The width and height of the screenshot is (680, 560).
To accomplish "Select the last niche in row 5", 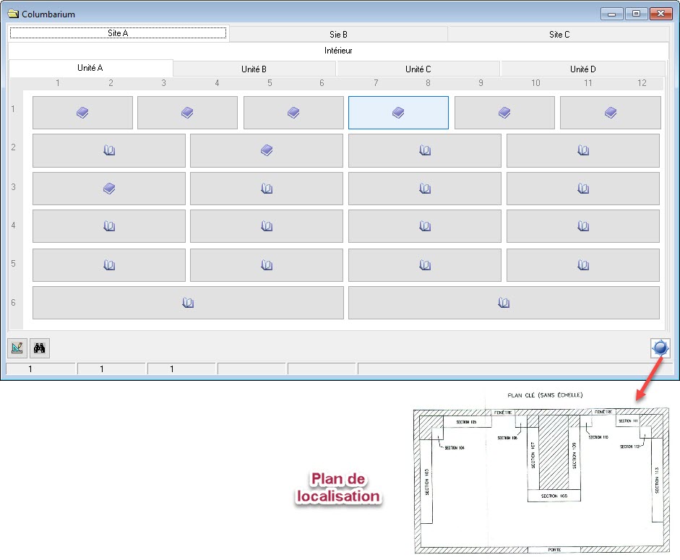I will pos(582,265).
